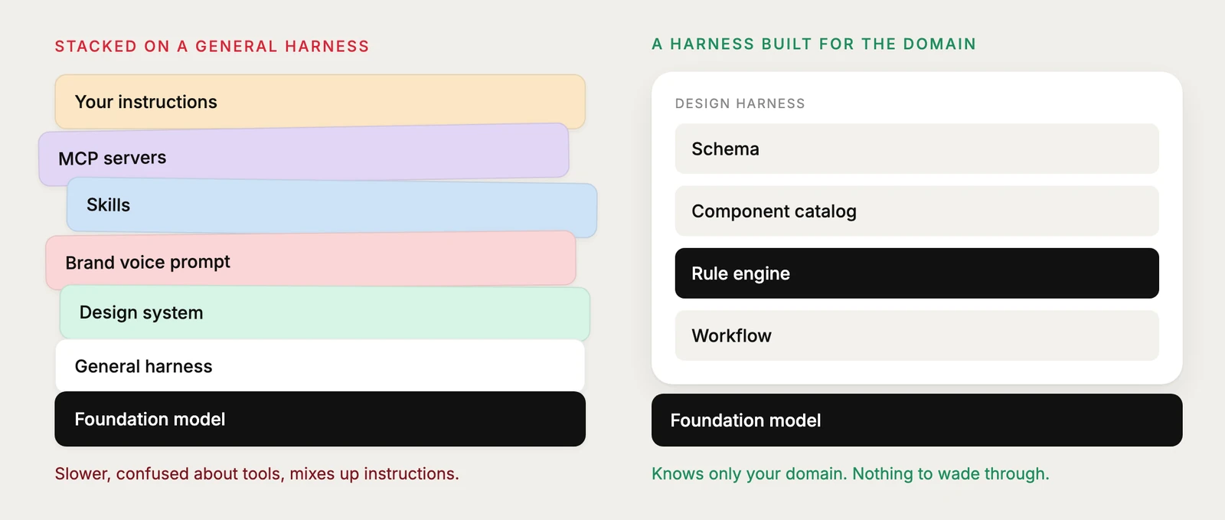This screenshot has height=520, width=1225.
Task: Click the 'Workflow' row in Design Harness
Action: [x=916, y=335]
